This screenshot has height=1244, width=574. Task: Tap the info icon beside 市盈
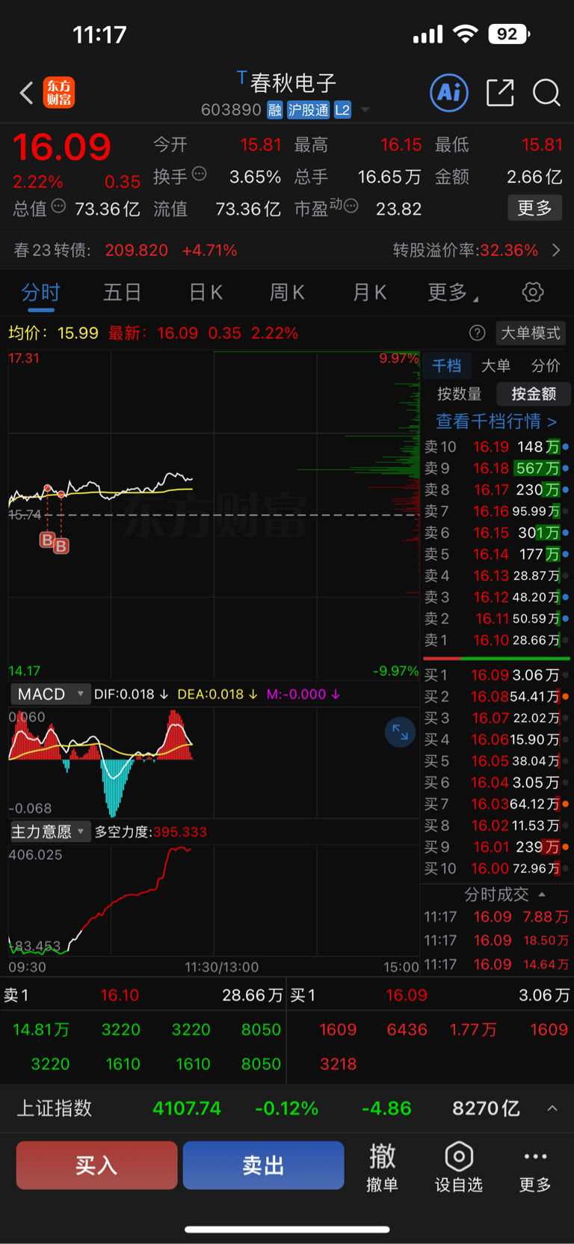click(351, 206)
